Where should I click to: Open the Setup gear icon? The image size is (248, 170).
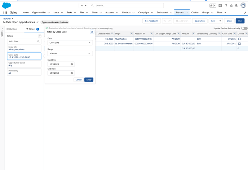(231, 6)
